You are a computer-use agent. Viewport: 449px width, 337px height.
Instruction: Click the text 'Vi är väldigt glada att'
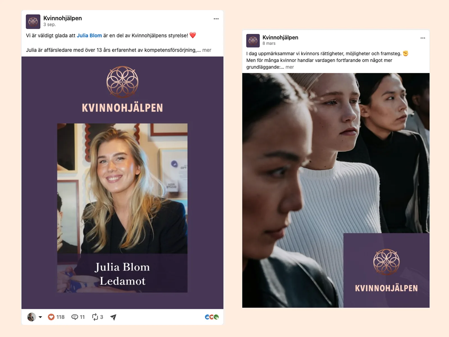[x=51, y=36]
